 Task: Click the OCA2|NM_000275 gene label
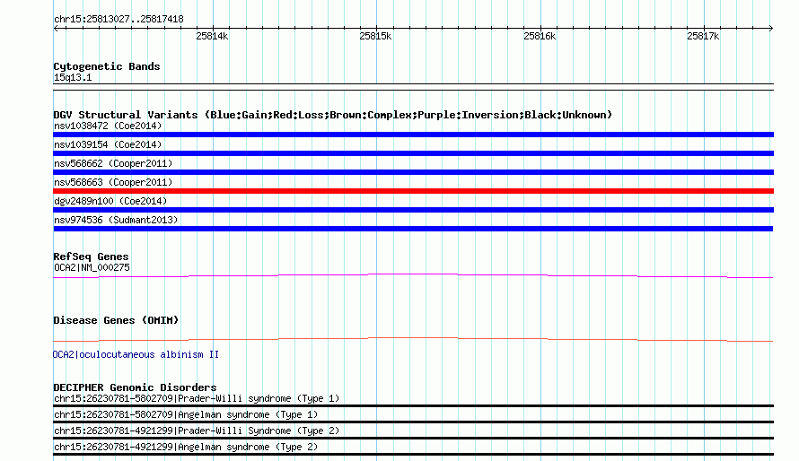click(x=92, y=267)
